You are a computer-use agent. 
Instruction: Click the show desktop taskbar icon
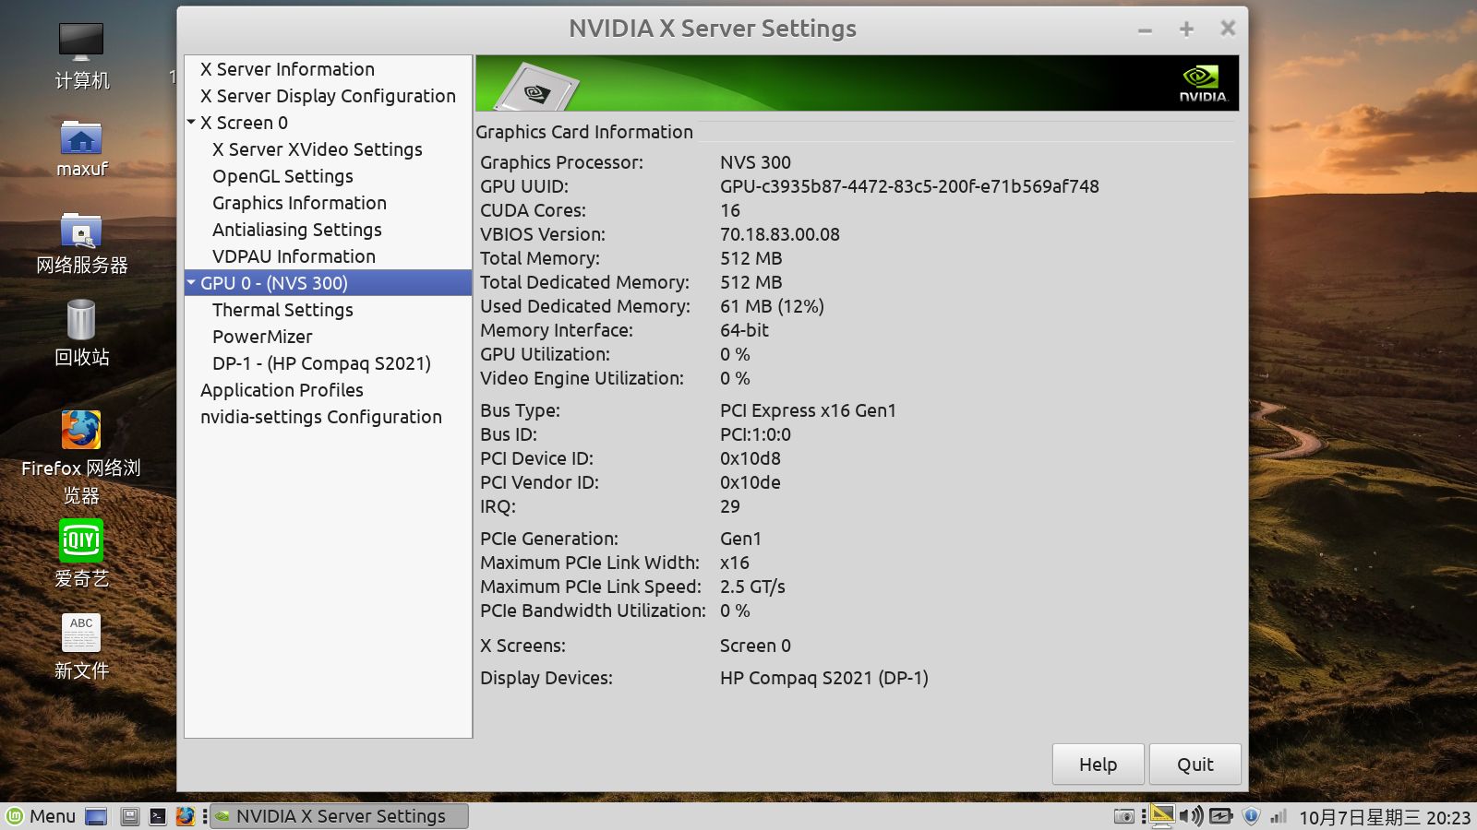click(x=96, y=816)
